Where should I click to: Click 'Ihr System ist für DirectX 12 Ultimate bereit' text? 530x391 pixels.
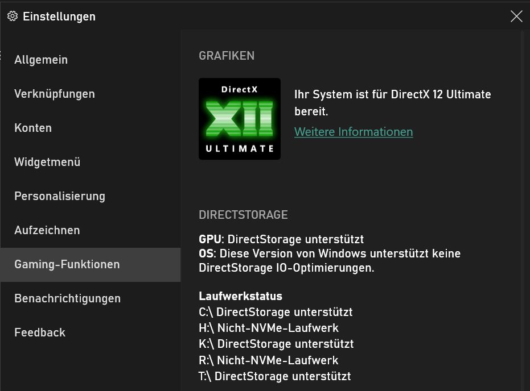pos(392,102)
